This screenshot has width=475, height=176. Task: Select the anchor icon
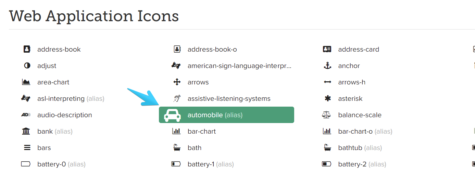point(327,66)
